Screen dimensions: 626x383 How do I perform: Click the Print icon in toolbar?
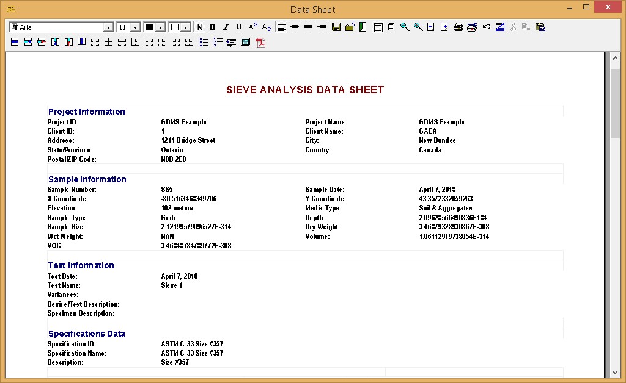pyautogui.click(x=458, y=27)
